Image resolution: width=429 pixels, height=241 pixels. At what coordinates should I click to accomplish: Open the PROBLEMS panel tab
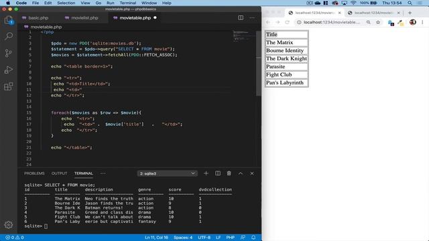(x=34, y=173)
